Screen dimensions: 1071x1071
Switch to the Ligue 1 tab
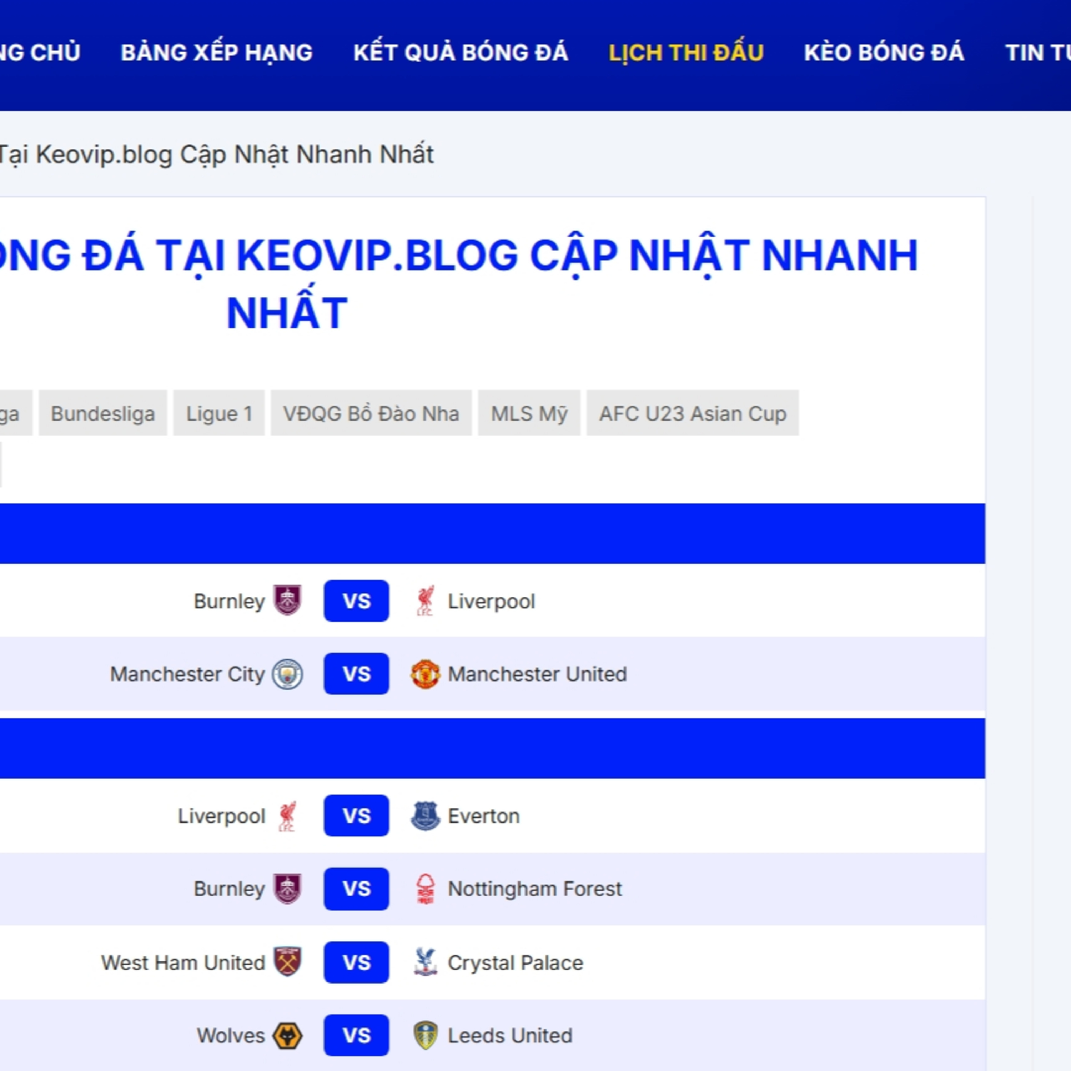(219, 413)
